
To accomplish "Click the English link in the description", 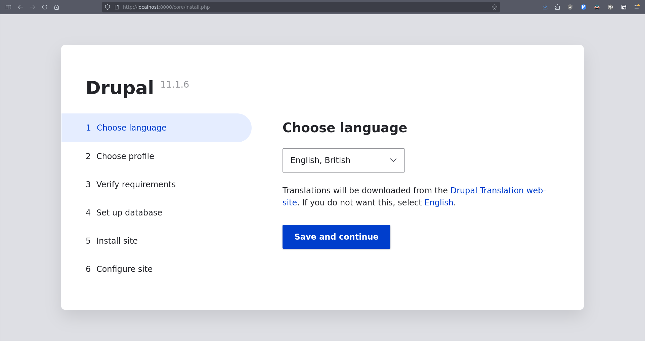I will (x=439, y=203).
